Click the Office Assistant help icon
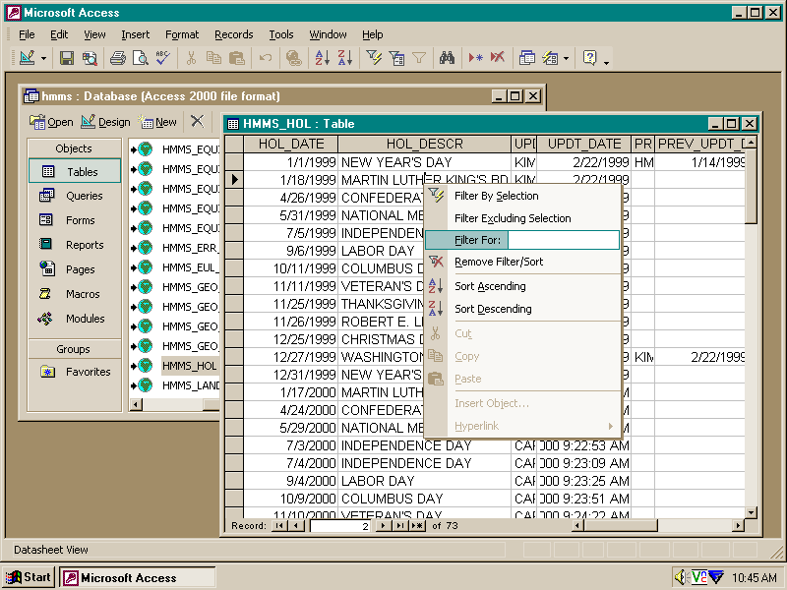 (589, 58)
